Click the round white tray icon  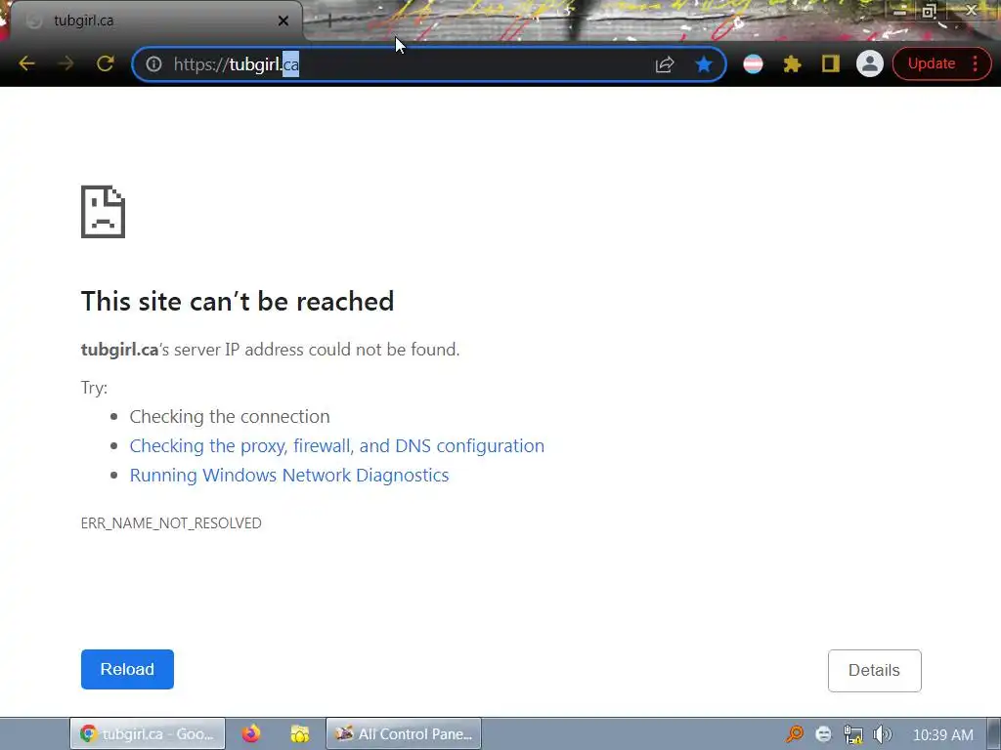pos(823,734)
